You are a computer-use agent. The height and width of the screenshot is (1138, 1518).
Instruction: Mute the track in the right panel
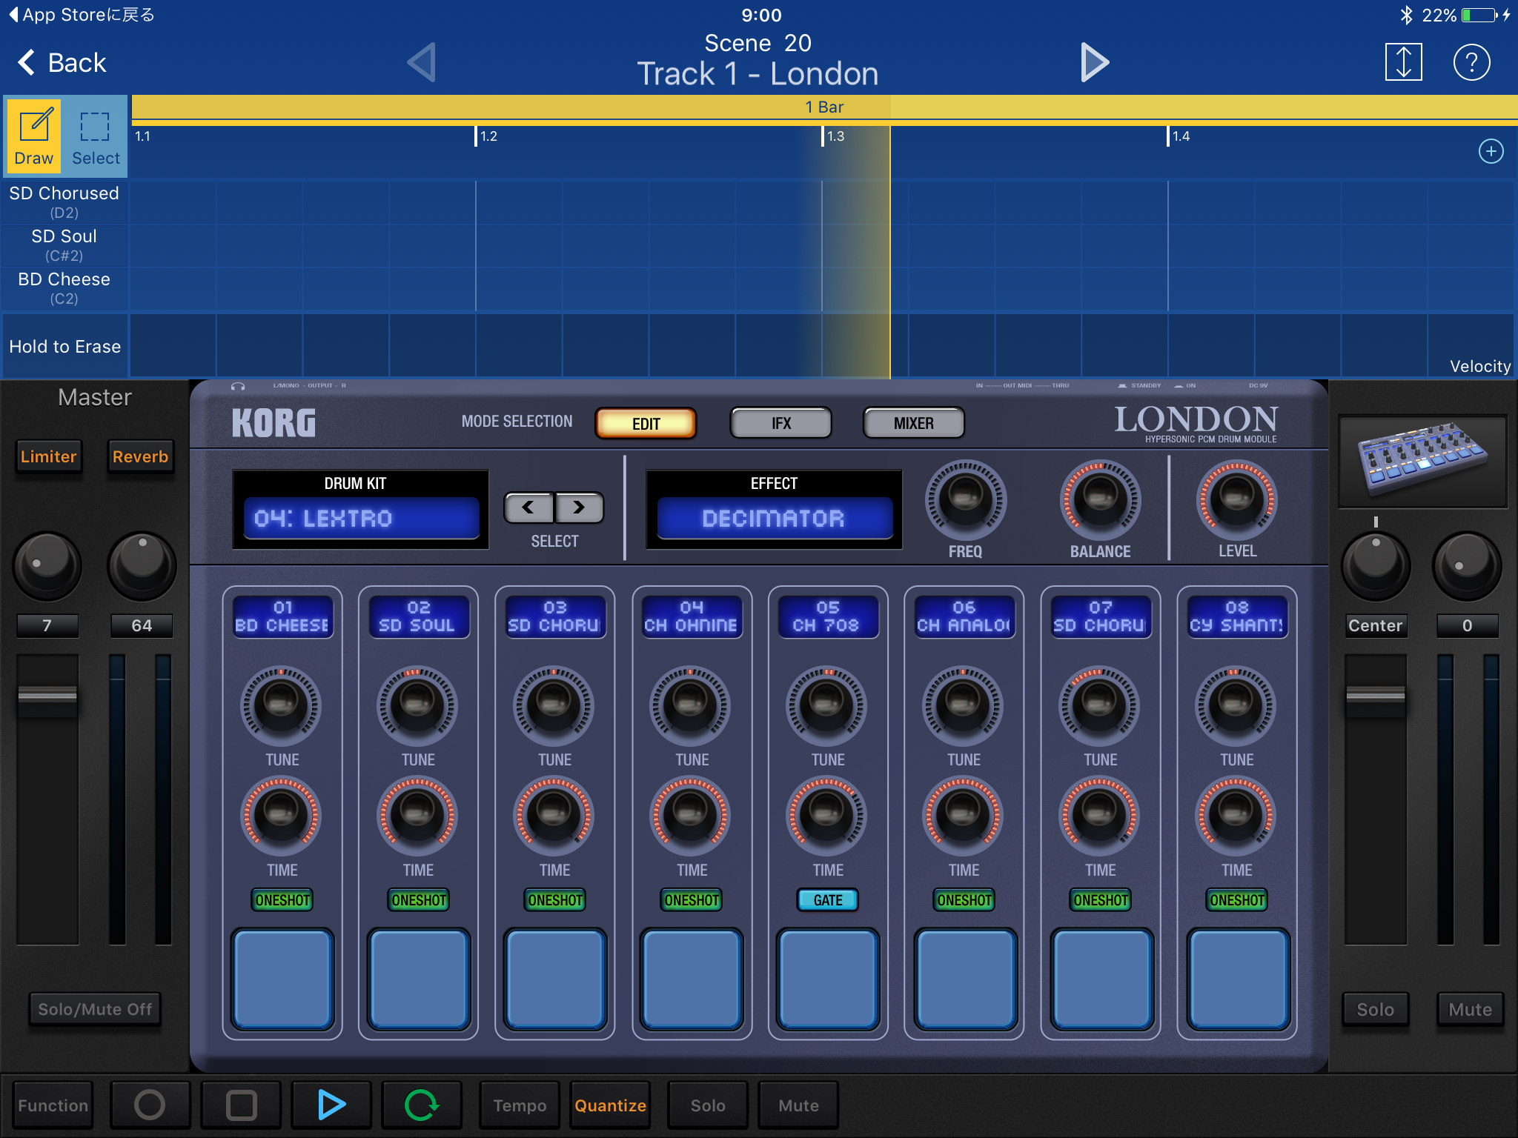coord(1471,1009)
